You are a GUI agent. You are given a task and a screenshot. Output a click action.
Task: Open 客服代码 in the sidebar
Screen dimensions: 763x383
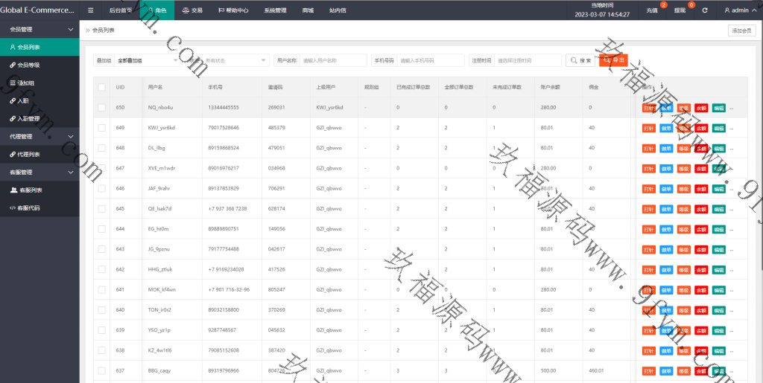[x=28, y=207]
